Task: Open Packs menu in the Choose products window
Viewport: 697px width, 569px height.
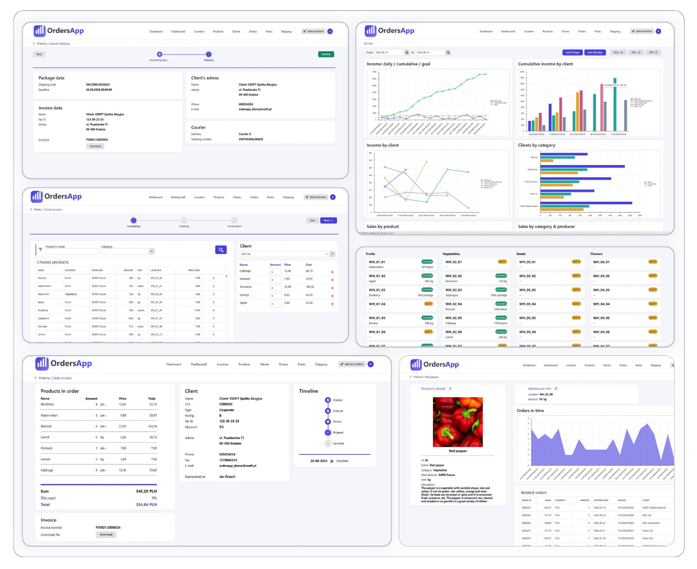Action: click(x=271, y=197)
